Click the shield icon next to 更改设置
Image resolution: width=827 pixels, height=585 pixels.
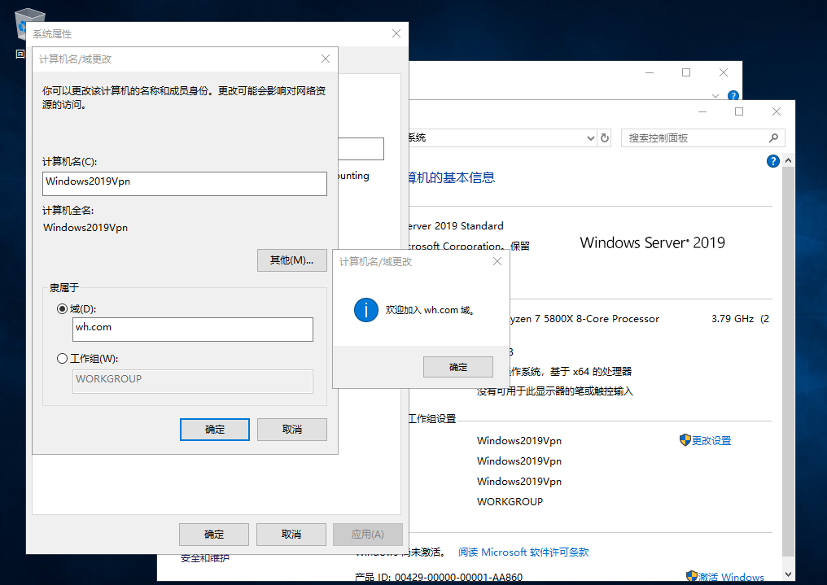tap(685, 440)
